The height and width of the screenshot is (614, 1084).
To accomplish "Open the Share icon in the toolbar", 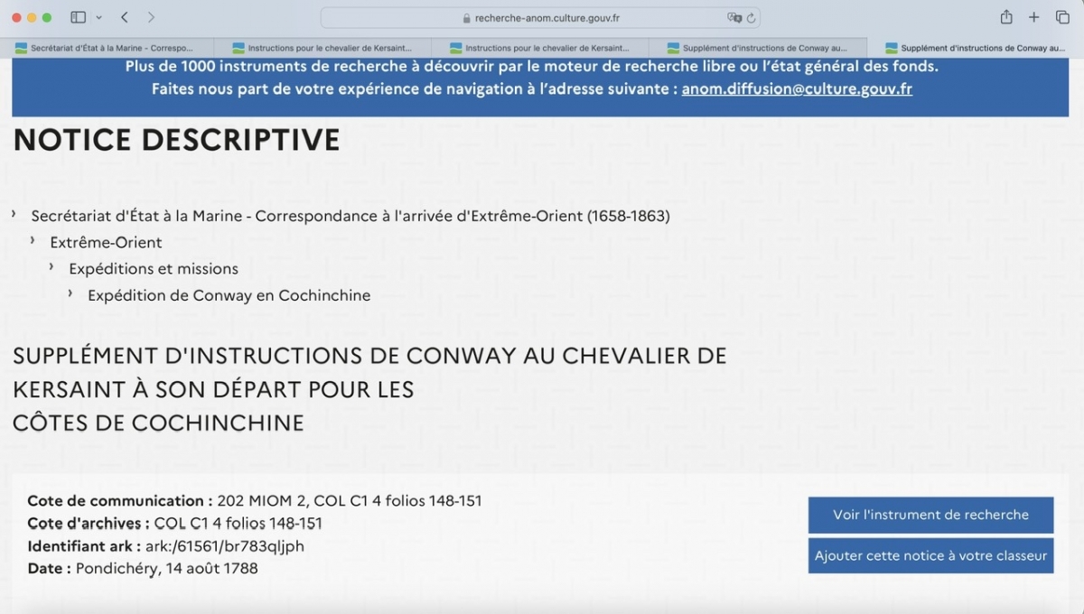I will point(1006,17).
